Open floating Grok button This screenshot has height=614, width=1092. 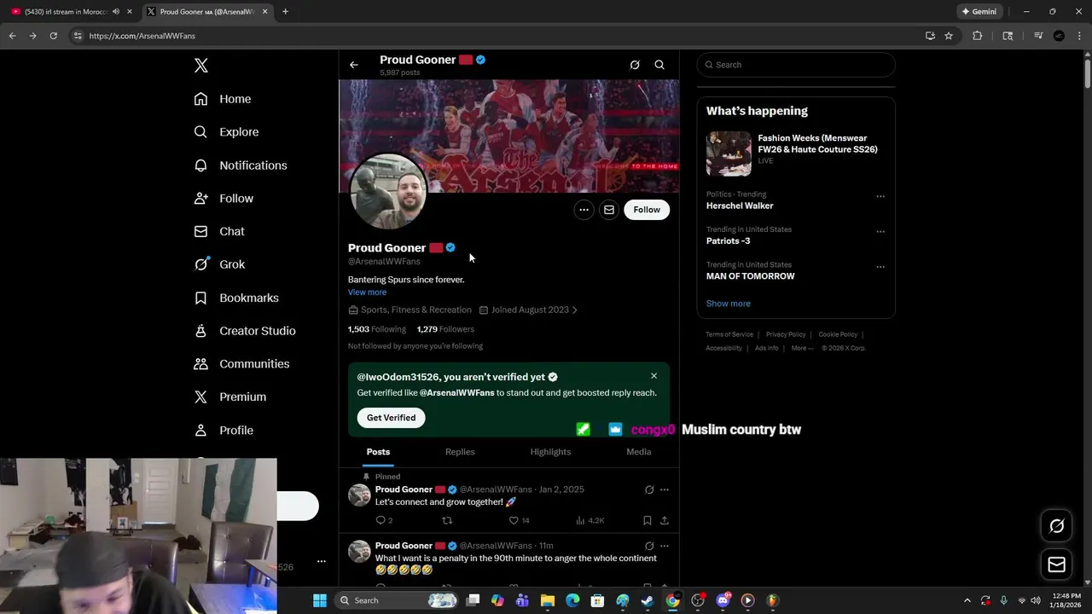[1057, 526]
